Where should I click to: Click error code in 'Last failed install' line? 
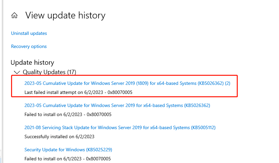click(120, 92)
